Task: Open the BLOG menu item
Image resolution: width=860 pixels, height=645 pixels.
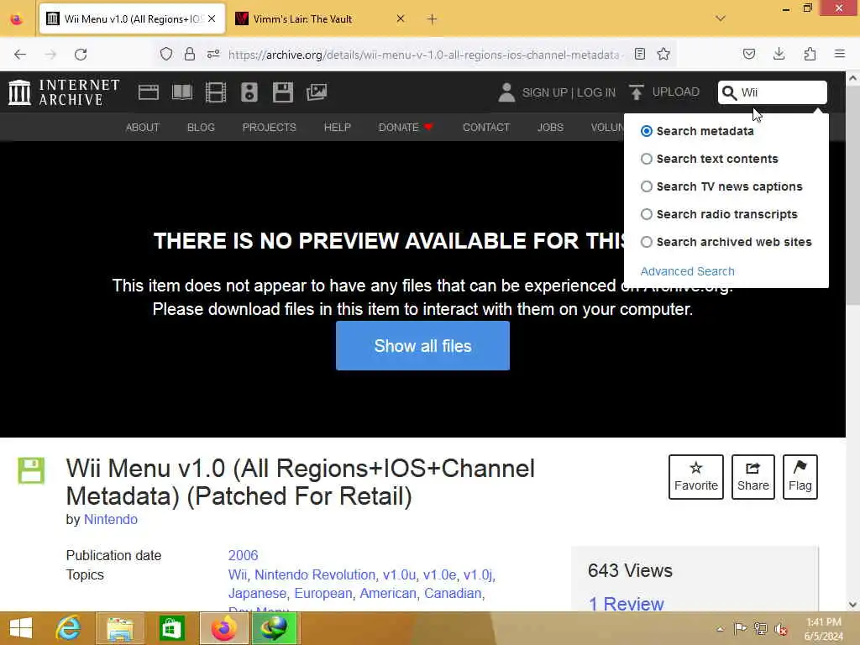Action: (x=201, y=128)
